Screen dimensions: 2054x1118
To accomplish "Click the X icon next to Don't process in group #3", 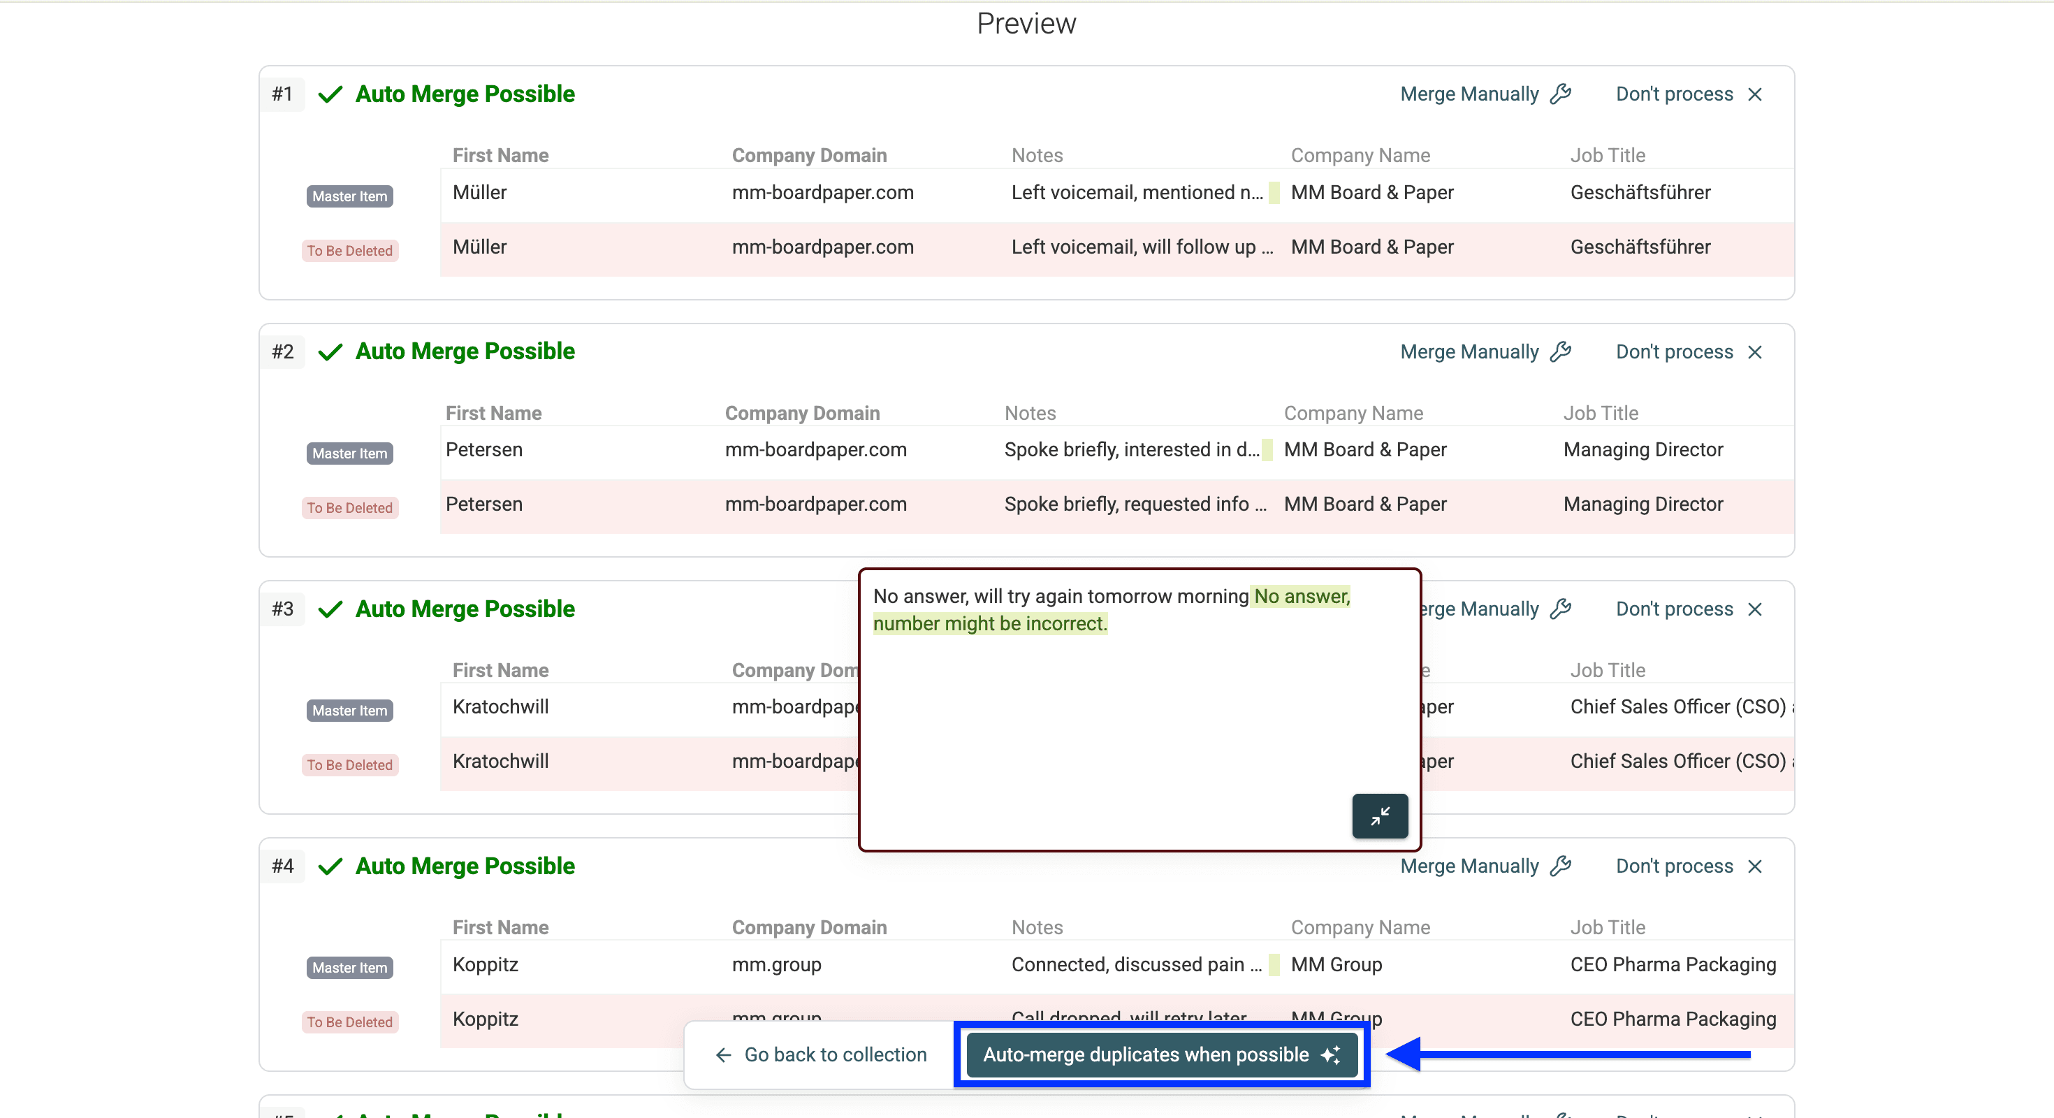I will coord(1756,609).
